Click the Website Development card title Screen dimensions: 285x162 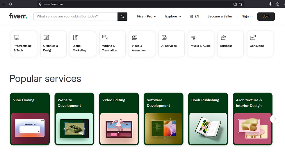pos(69,103)
